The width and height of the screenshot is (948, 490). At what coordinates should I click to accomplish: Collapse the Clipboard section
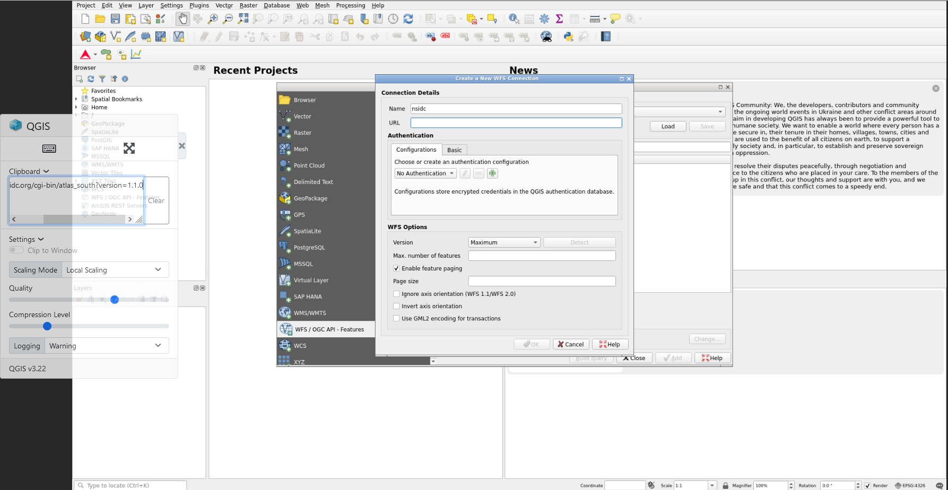29,171
